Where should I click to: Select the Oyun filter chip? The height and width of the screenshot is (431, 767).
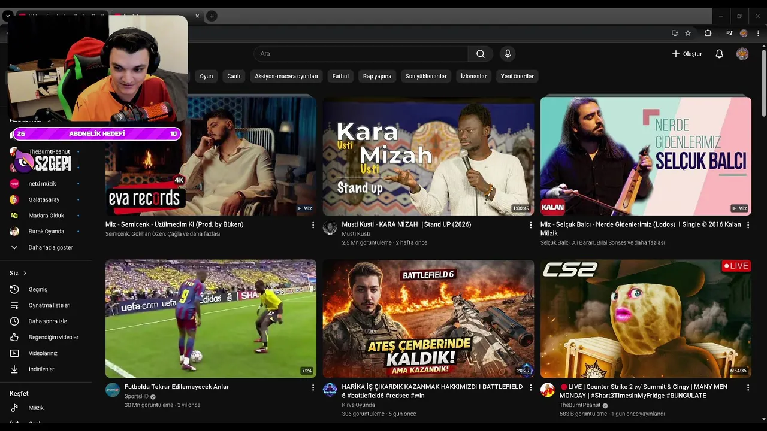coord(206,76)
